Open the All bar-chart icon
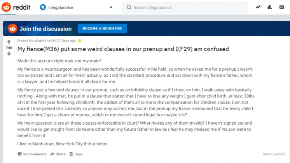Screen dimensions: 290x163 270,7
